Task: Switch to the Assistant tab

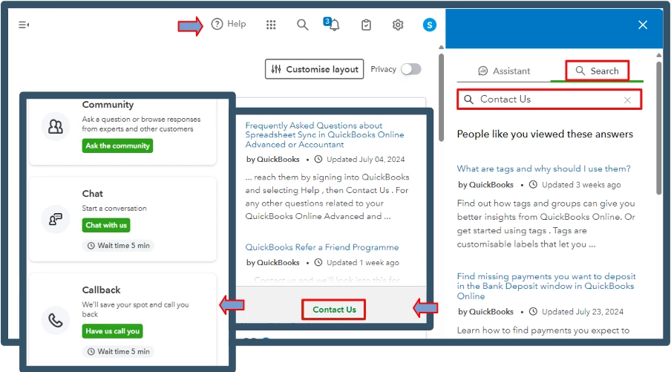Action: coord(504,71)
